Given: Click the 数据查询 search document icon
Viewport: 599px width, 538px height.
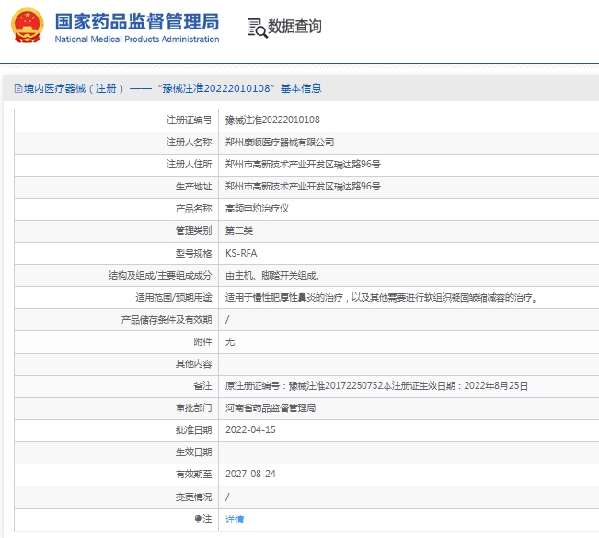Looking at the screenshot, I should (257, 28).
